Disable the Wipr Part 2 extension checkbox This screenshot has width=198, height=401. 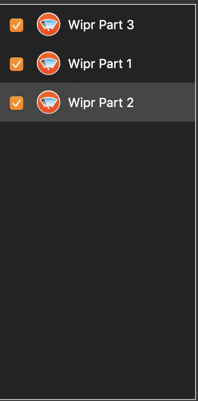pos(16,103)
